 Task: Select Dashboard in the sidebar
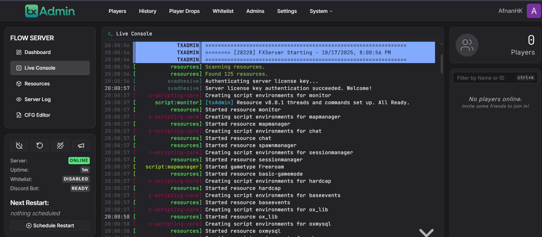[x=37, y=52]
